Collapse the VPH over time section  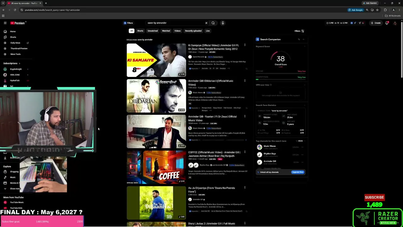click(304, 85)
